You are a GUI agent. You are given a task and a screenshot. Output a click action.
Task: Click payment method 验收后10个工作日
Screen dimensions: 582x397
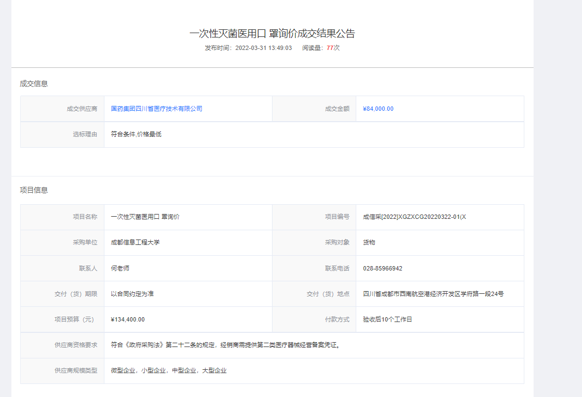pos(387,319)
